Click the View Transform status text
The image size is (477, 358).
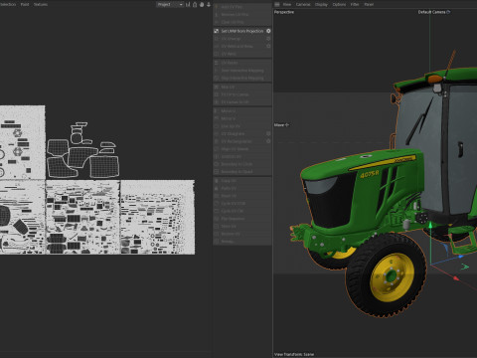point(294,354)
